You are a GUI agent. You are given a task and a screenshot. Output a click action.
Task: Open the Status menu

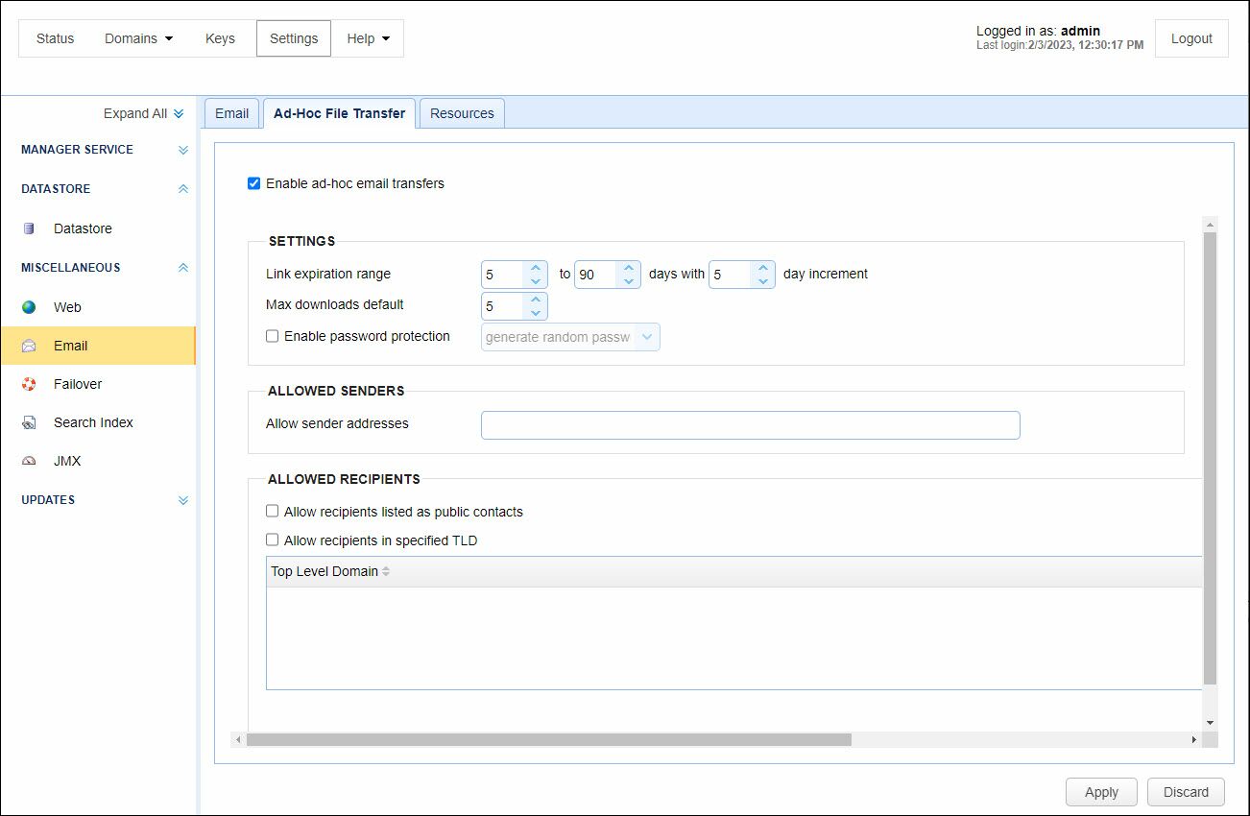55,38
